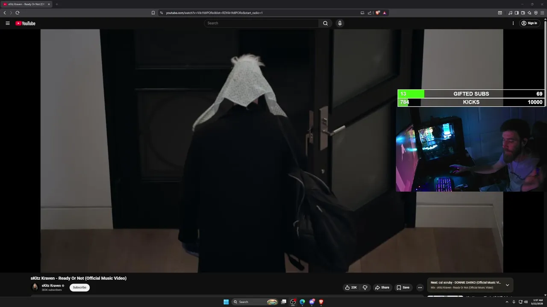547x307 pixels.
Task: Click the cast media icon in address bar
Action: (362, 13)
